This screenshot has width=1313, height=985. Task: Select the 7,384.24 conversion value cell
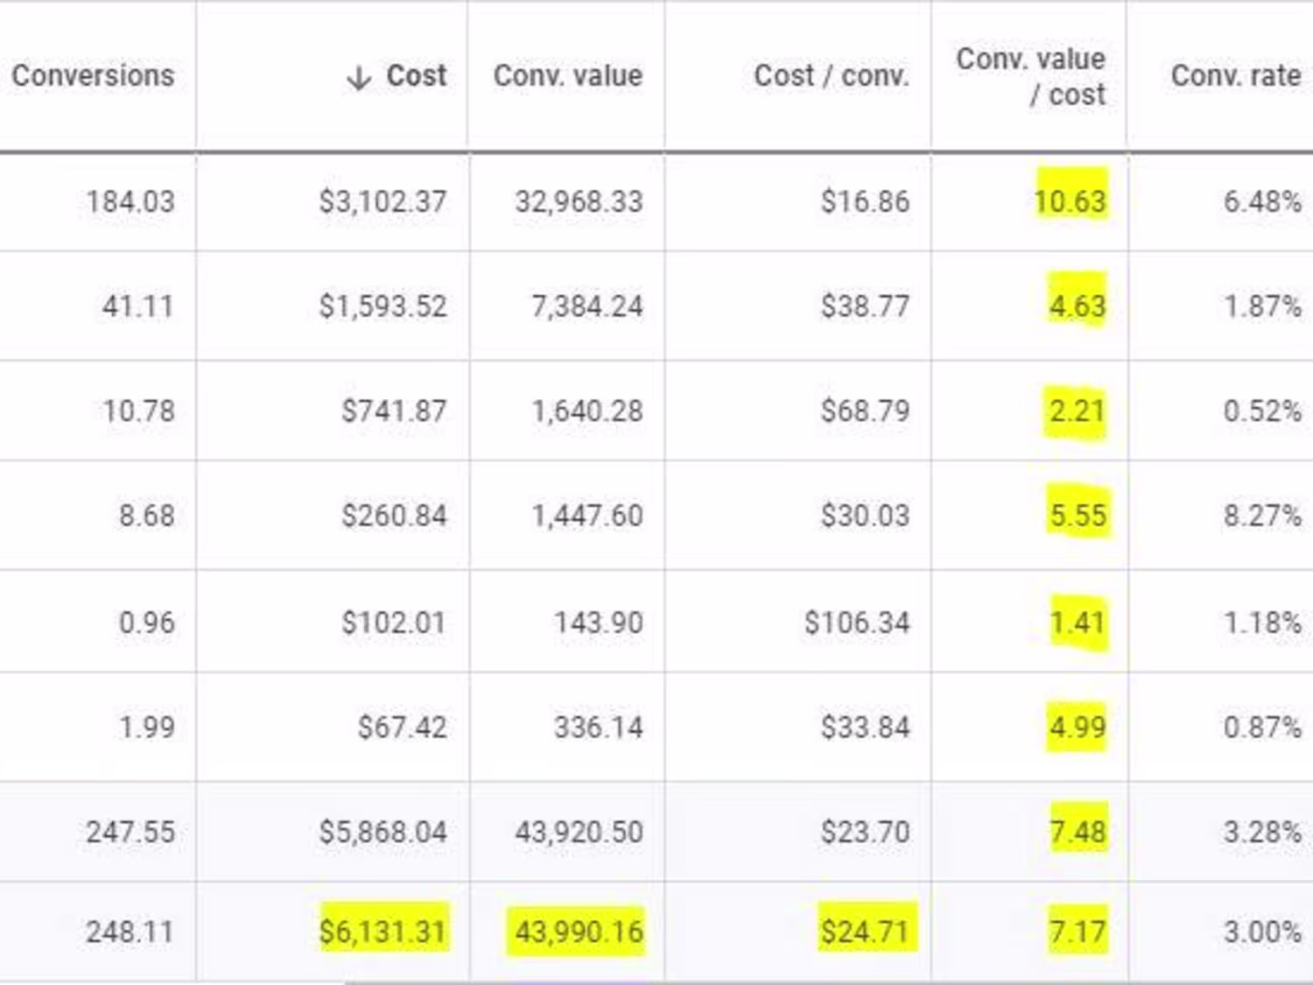coord(586,306)
